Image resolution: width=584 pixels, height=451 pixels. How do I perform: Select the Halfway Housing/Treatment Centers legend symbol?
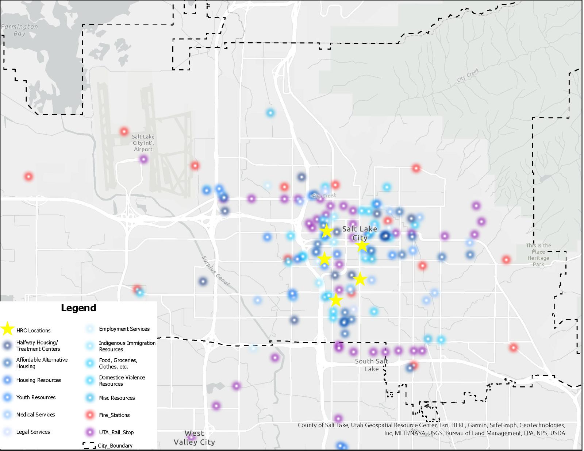[7, 346]
